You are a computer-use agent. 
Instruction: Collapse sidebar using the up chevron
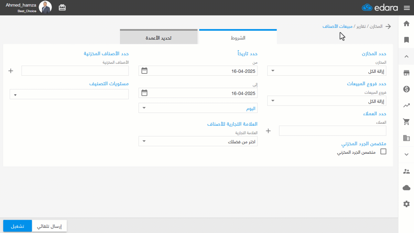pyautogui.click(x=407, y=56)
